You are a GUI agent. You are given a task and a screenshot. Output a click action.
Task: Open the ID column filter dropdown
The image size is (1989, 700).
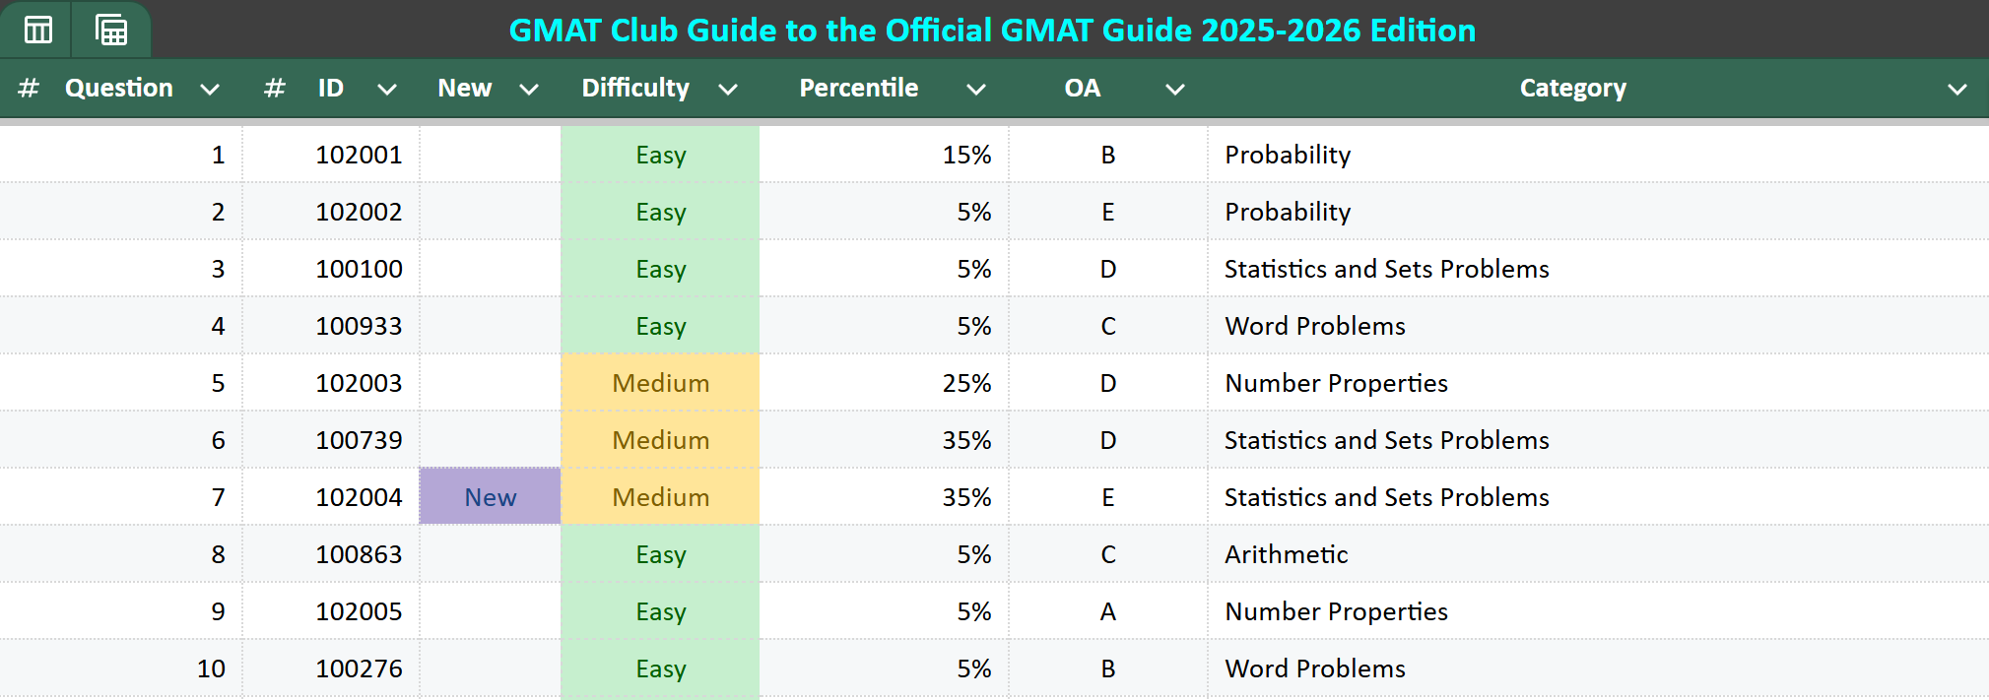[387, 90]
